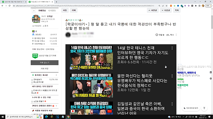Click the browser reload icon
Viewport: 213px width, 119px height.
point(10,6)
